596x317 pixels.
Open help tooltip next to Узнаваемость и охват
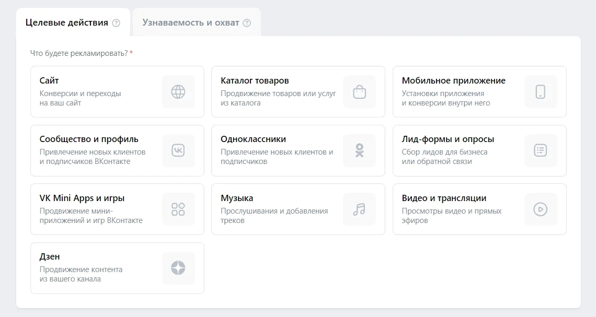point(247,23)
